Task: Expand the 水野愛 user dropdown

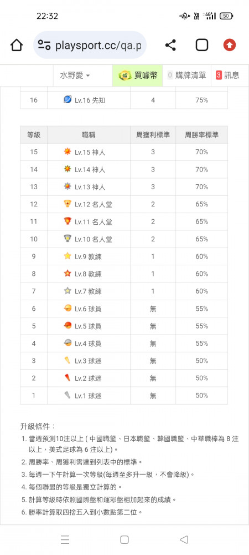Action: (75, 75)
